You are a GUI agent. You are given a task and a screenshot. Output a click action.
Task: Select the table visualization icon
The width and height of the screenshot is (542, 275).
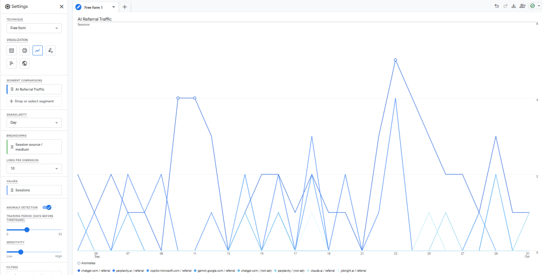pyautogui.click(x=12, y=51)
